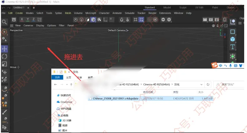The height and width of the screenshot is (133, 247).
Task: Open the viewport hamburger menu
Action: tap(12, 25)
